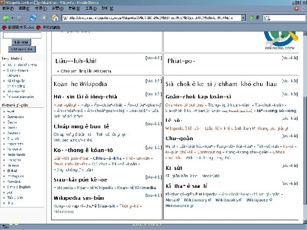Open the Home page icon
This screenshot has height=230, width=307.
55,18
